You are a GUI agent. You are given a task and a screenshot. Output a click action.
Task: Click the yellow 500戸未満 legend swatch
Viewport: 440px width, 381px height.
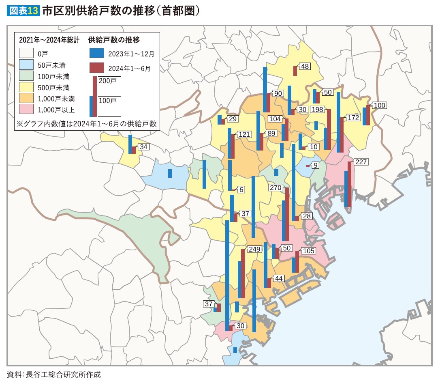point(26,87)
